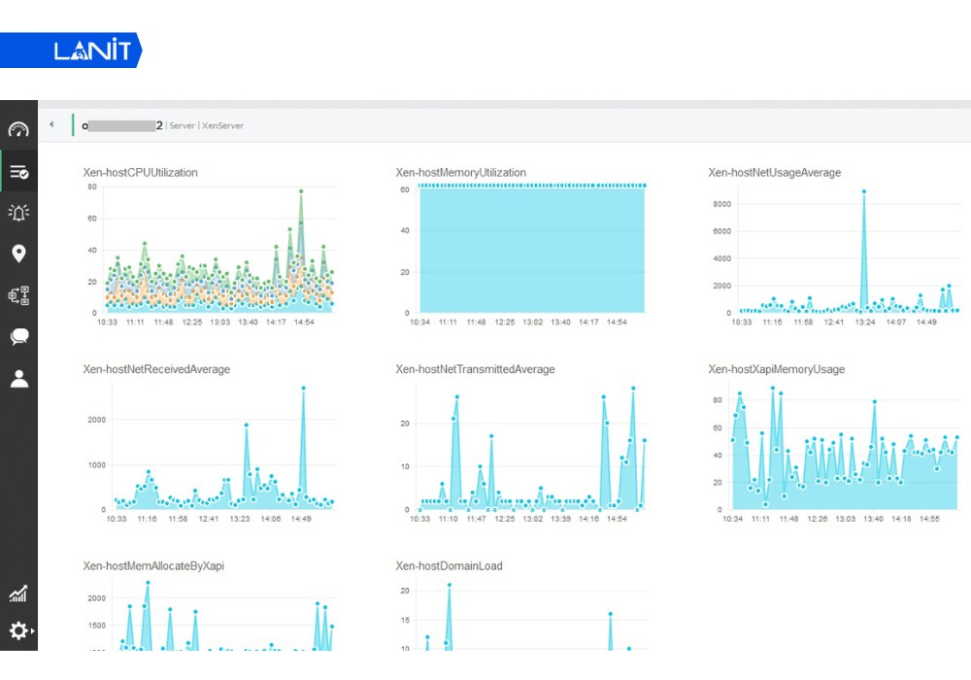Open the network topology icon
Viewport: 971px width, 680px height.
click(x=18, y=296)
